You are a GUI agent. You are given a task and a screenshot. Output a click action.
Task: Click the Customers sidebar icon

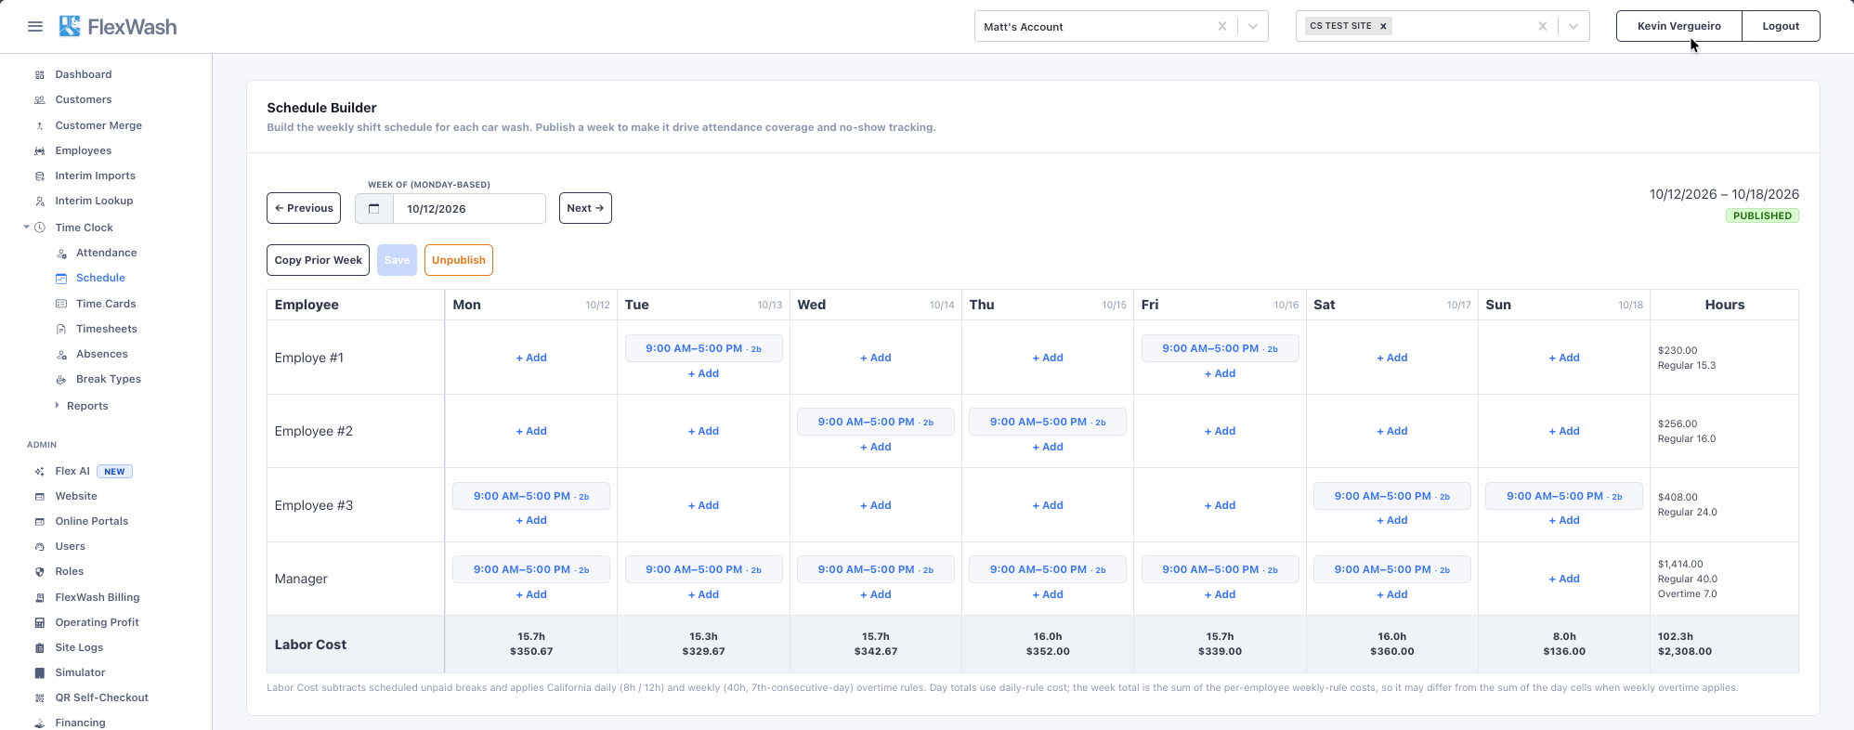click(40, 100)
